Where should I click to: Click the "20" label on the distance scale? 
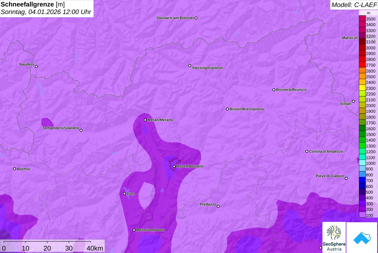[x=47, y=248]
